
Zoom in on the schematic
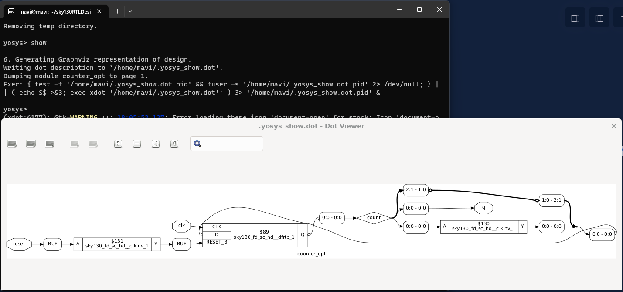click(118, 143)
